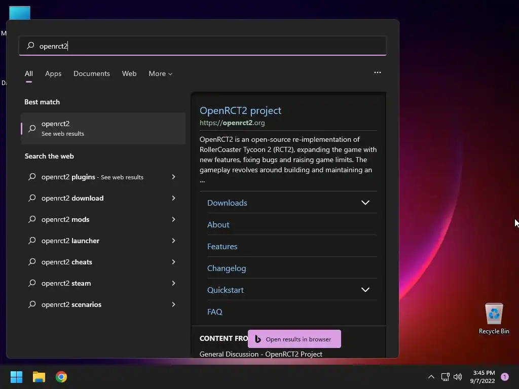The height and width of the screenshot is (389, 519).
Task: Open the More filter dropdown
Action: pyautogui.click(x=161, y=74)
